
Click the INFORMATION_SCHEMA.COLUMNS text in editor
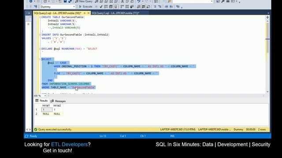[70, 84]
